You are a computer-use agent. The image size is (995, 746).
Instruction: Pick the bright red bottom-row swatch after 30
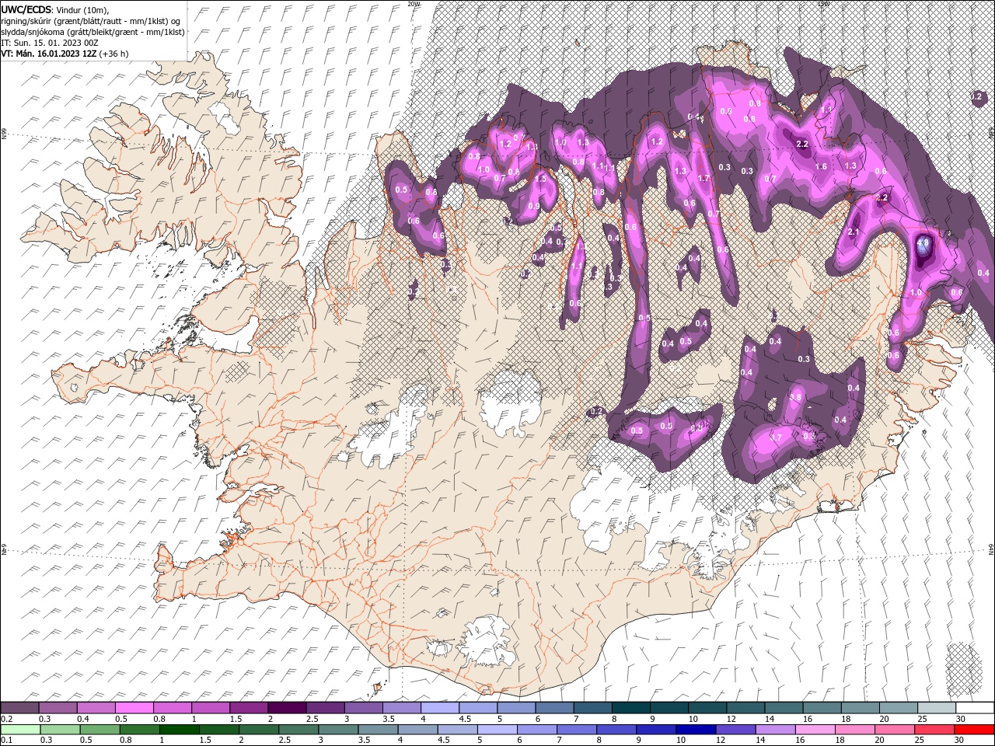[974, 730]
